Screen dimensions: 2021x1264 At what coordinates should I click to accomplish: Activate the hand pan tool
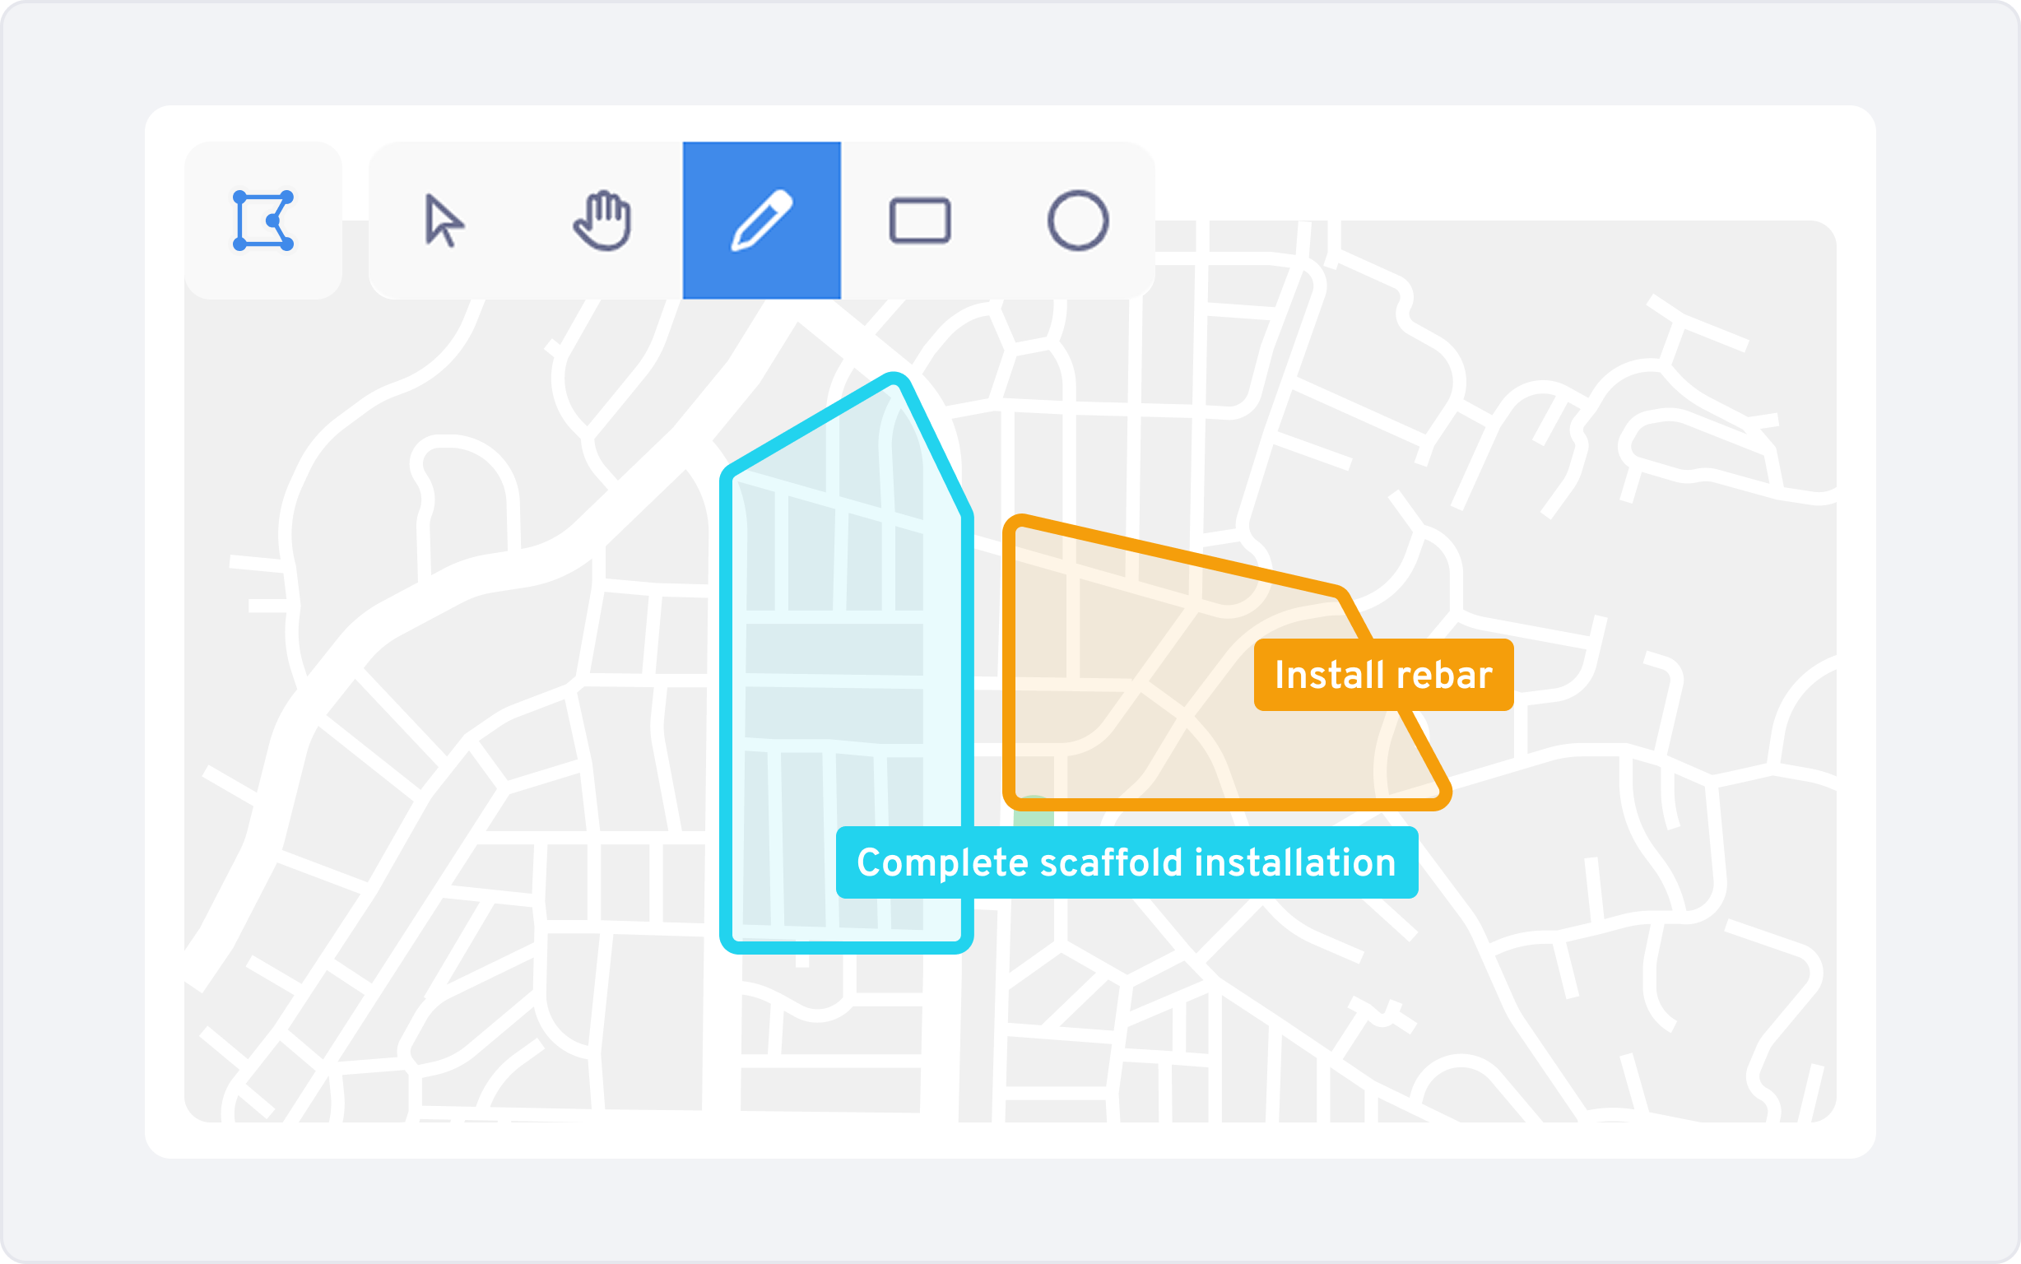pos(602,221)
